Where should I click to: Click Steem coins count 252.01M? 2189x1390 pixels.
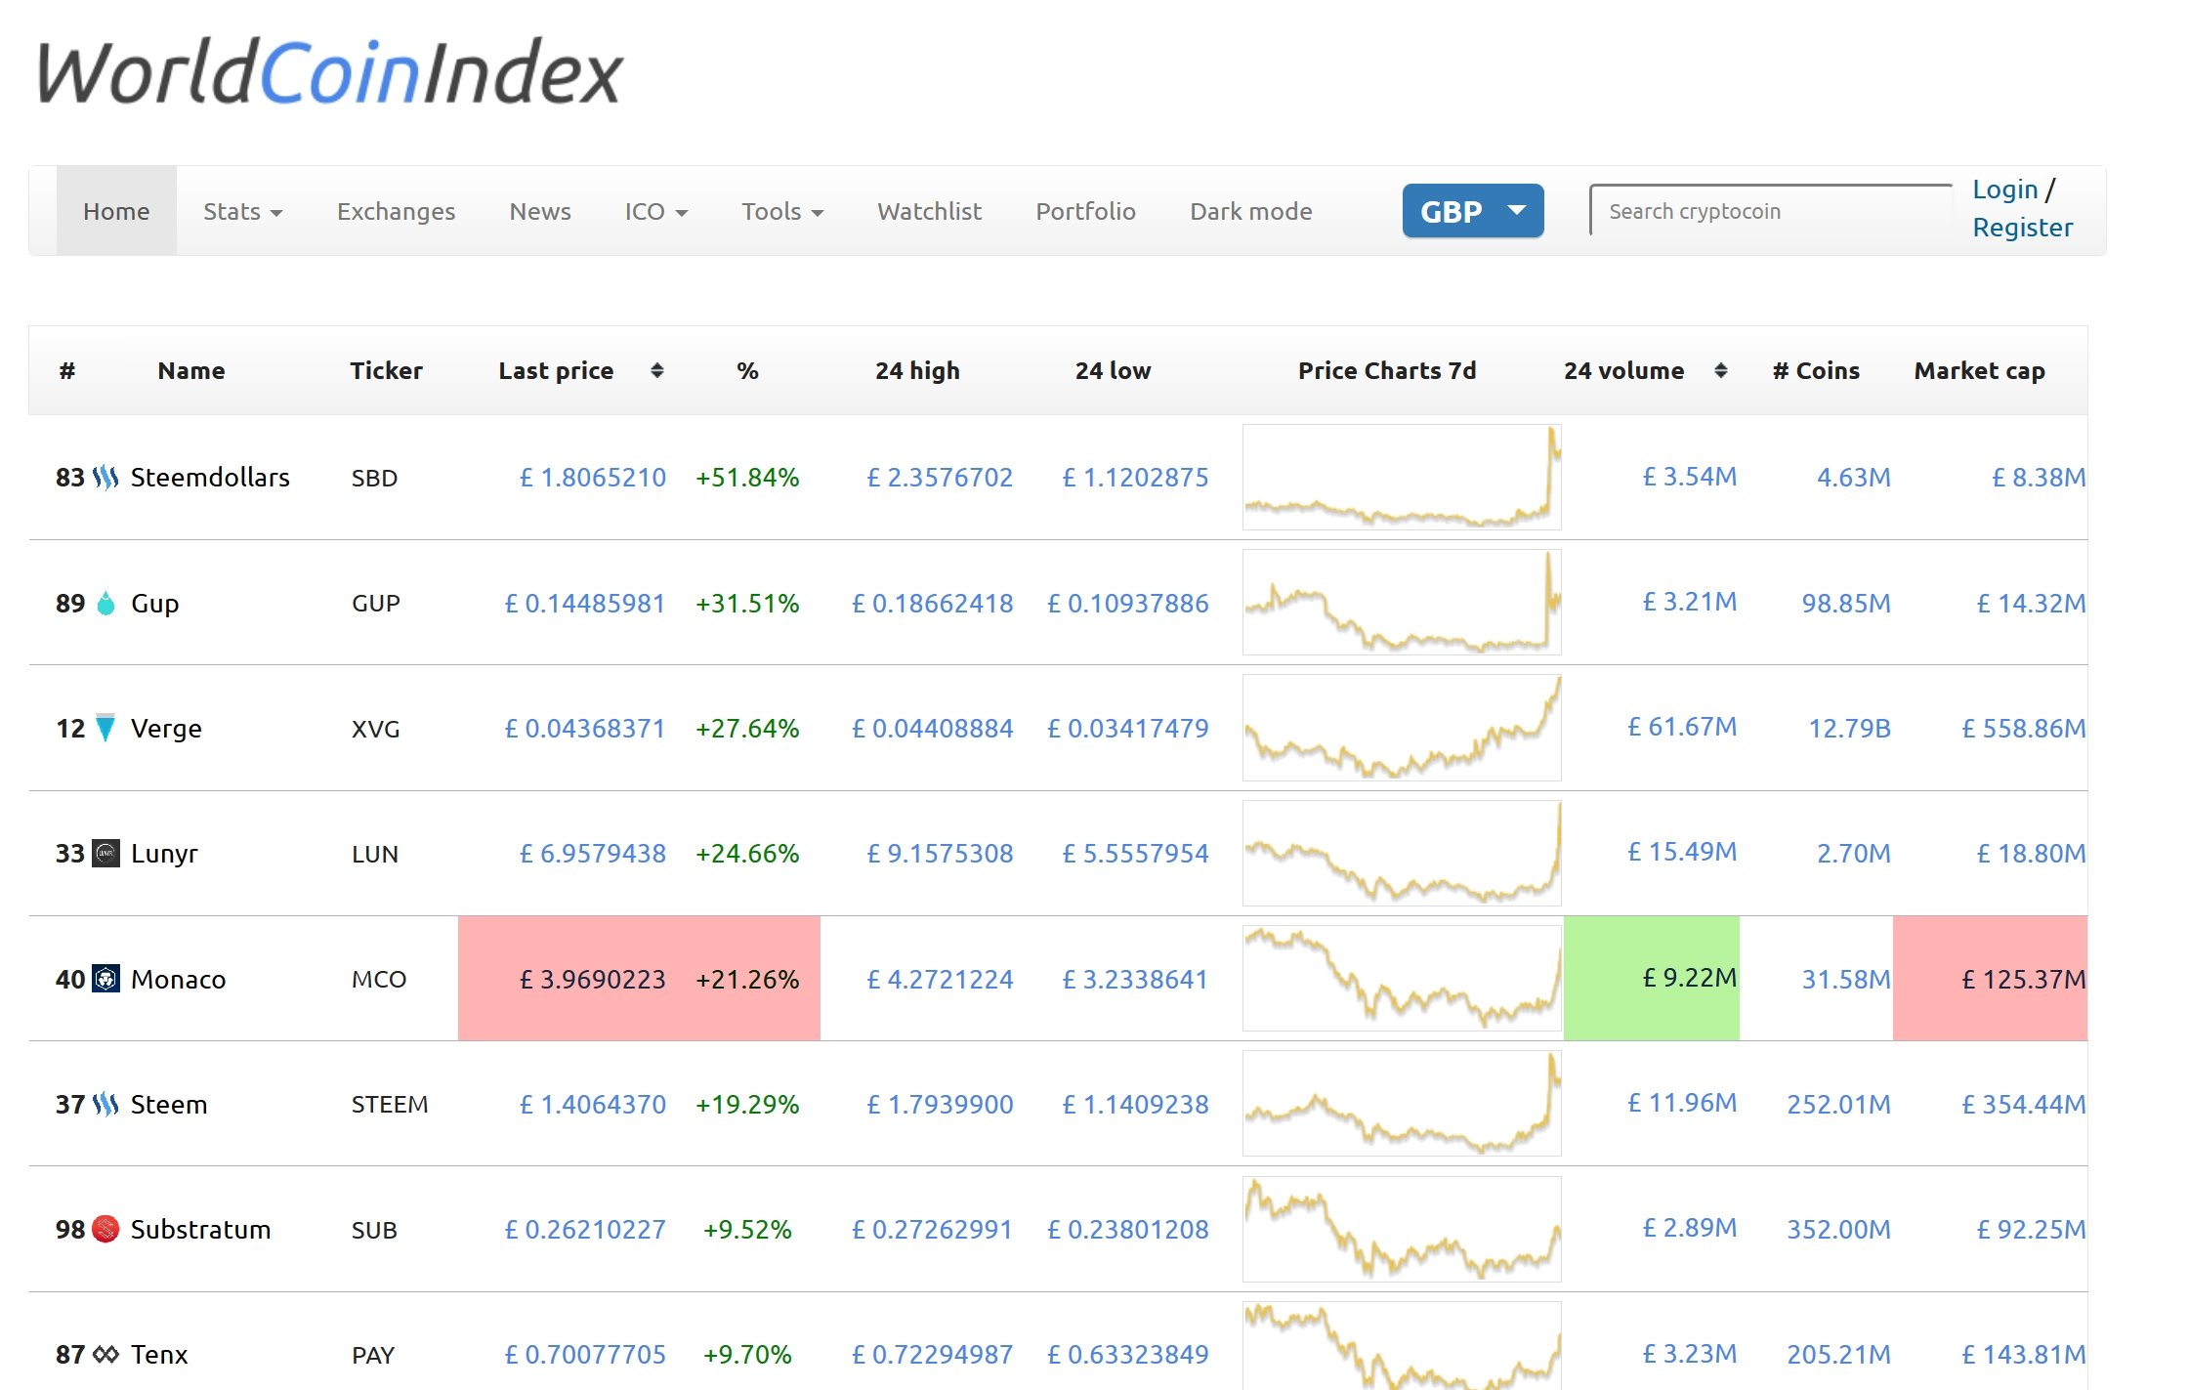(x=1838, y=1105)
